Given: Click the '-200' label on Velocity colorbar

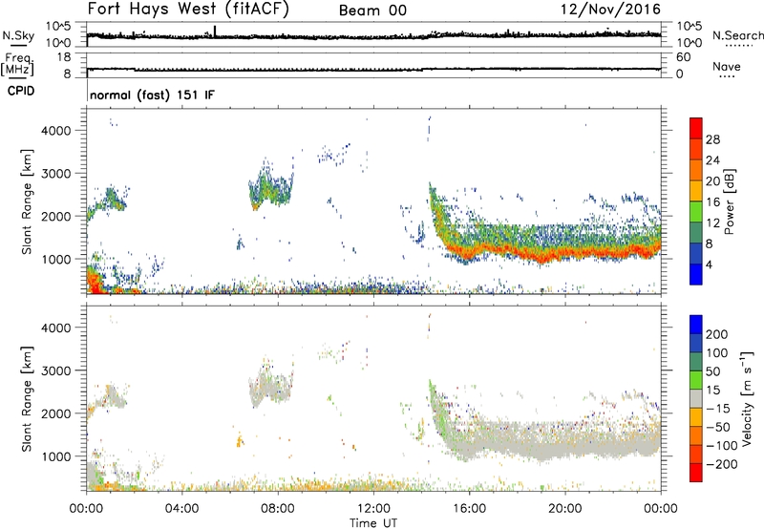Looking at the screenshot, I should tap(722, 464).
